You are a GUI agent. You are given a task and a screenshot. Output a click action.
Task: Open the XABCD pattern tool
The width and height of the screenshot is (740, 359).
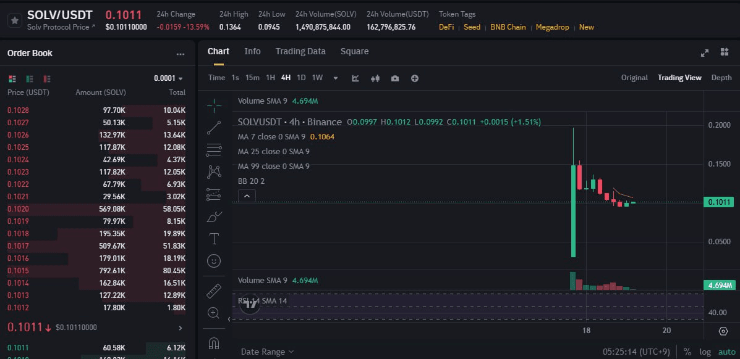coord(214,171)
